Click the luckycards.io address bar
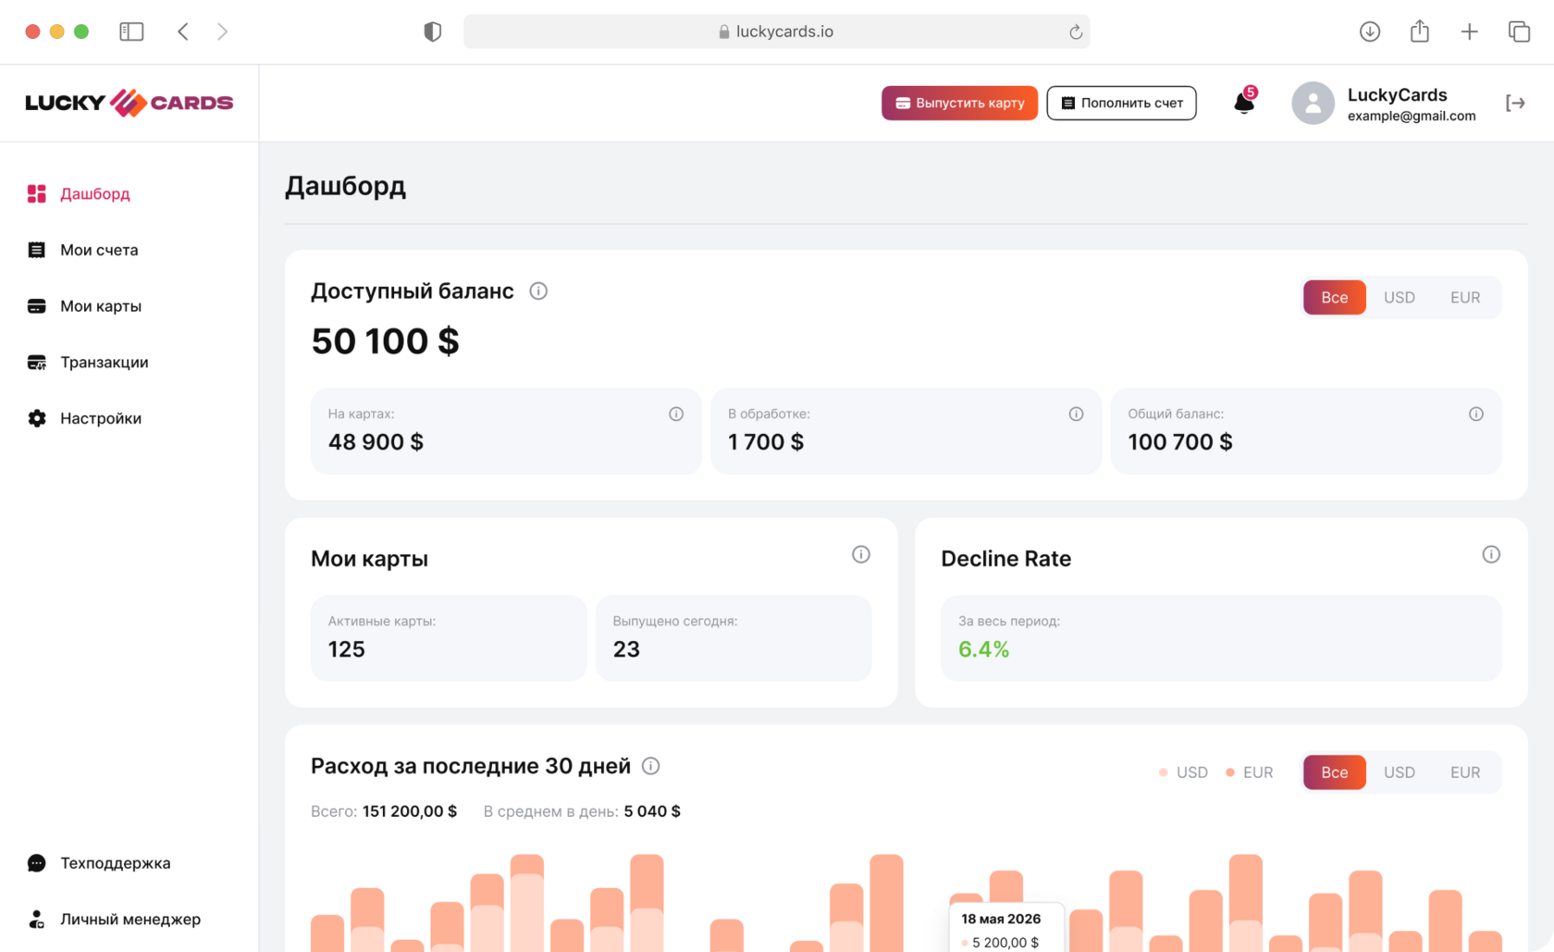 click(x=776, y=31)
